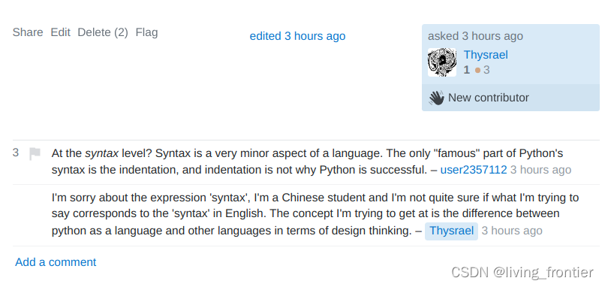This screenshot has width=605, height=287.
Task: Open the Share link
Action: [x=28, y=32]
